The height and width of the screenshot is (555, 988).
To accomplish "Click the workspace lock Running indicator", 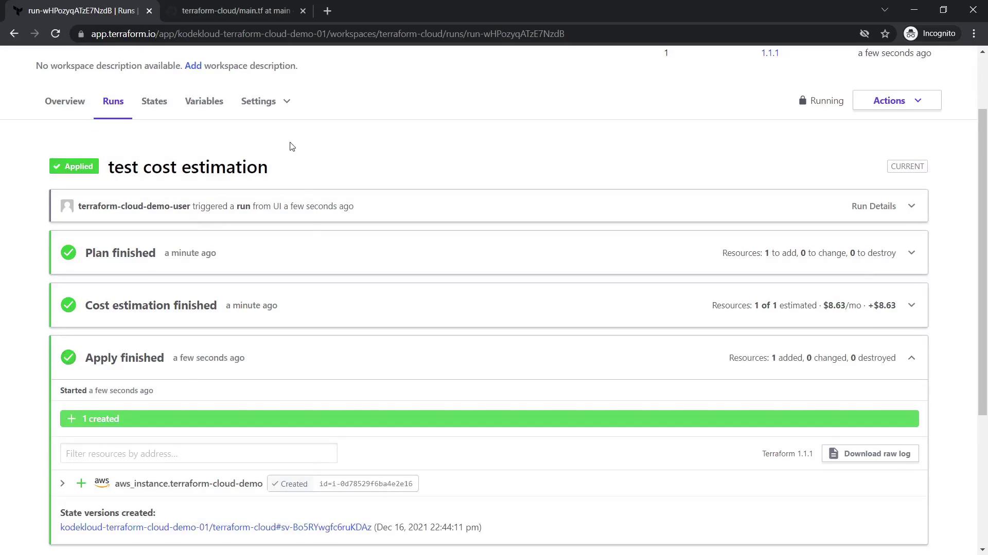I will pos(821,101).
